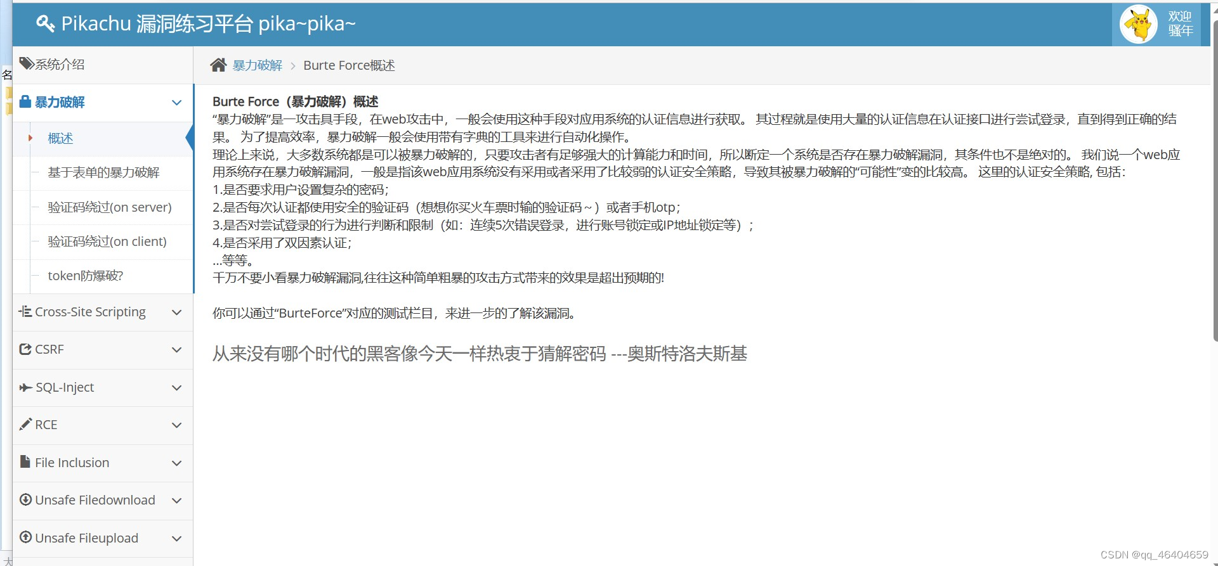1218x566 pixels.
Task: Click the Burte Force（暴力破解）概述 heading
Action: coord(296,101)
